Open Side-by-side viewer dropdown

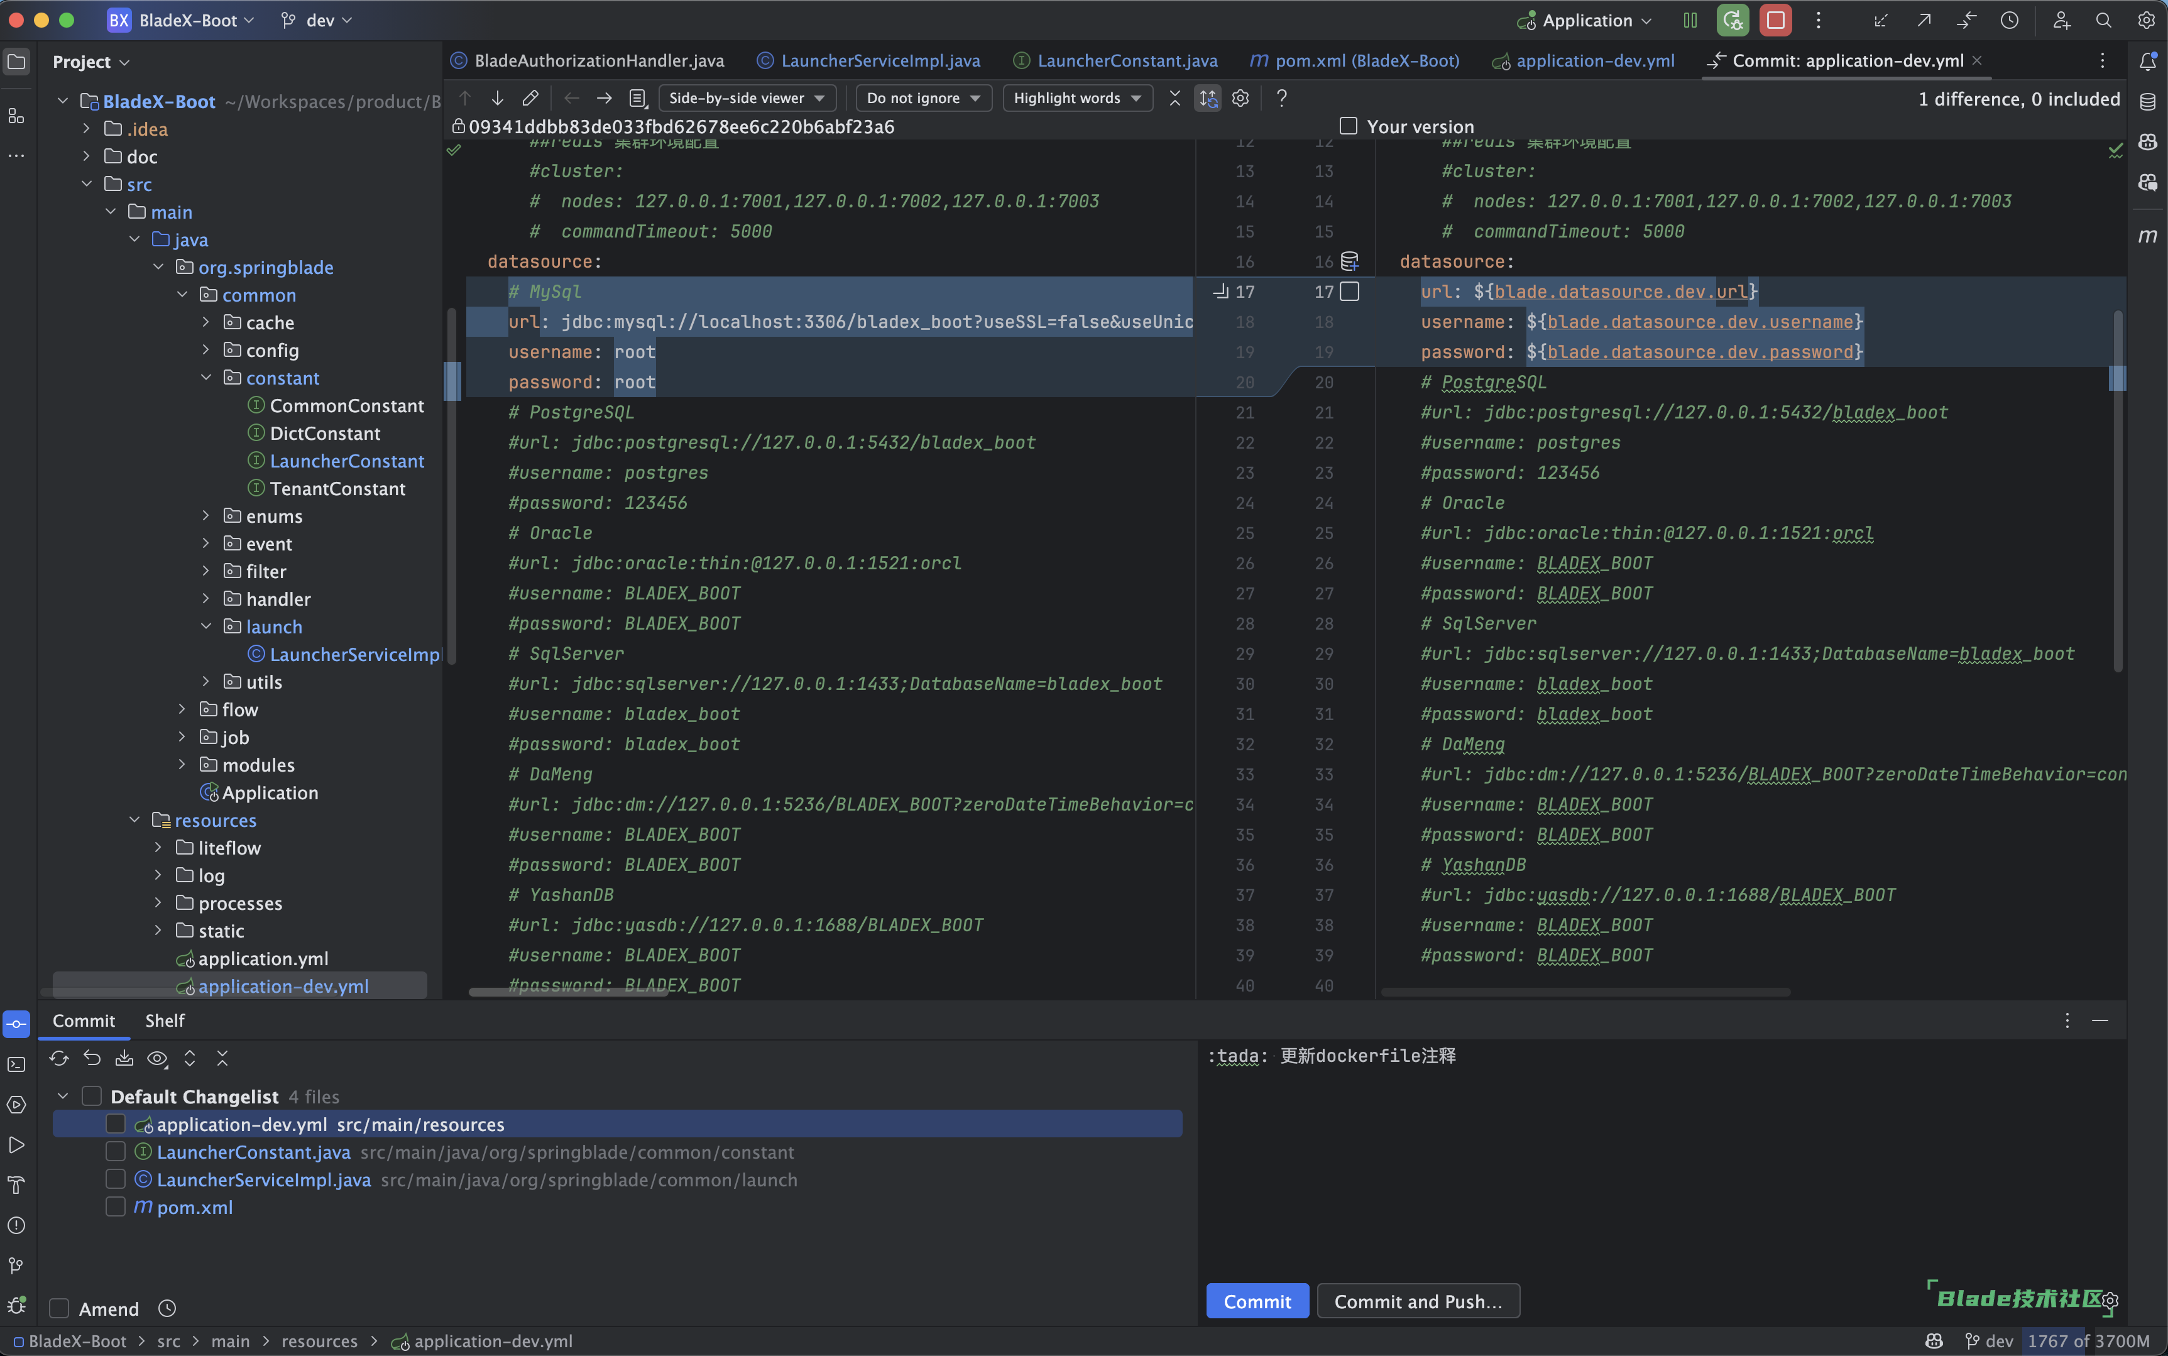coord(747,98)
